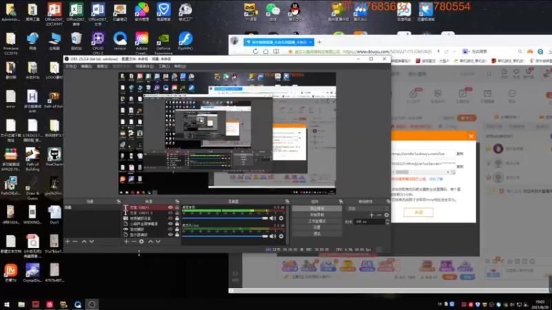The image size is (552, 310).
Task: Toggle the lock on the 视频捕获设备 source
Action: click(x=177, y=218)
